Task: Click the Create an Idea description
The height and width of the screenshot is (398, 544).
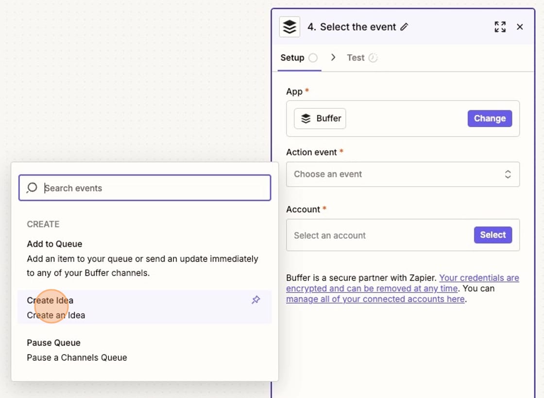Action: (x=56, y=315)
